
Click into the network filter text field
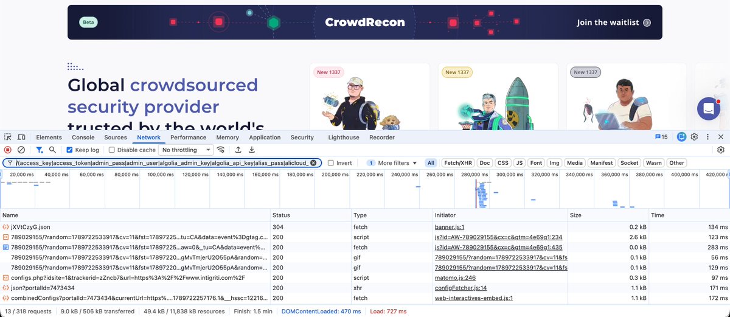pyautogui.click(x=162, y=163)
